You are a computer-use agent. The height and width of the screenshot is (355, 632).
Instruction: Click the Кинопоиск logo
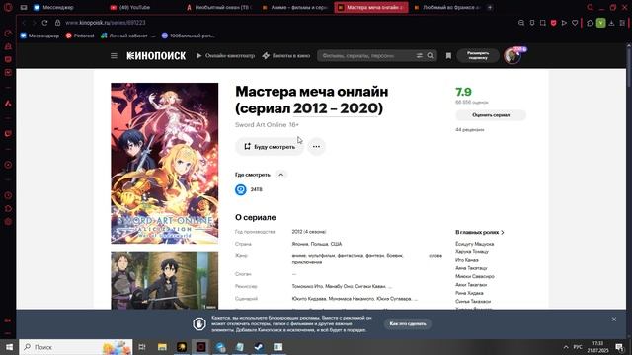[156, 56]
